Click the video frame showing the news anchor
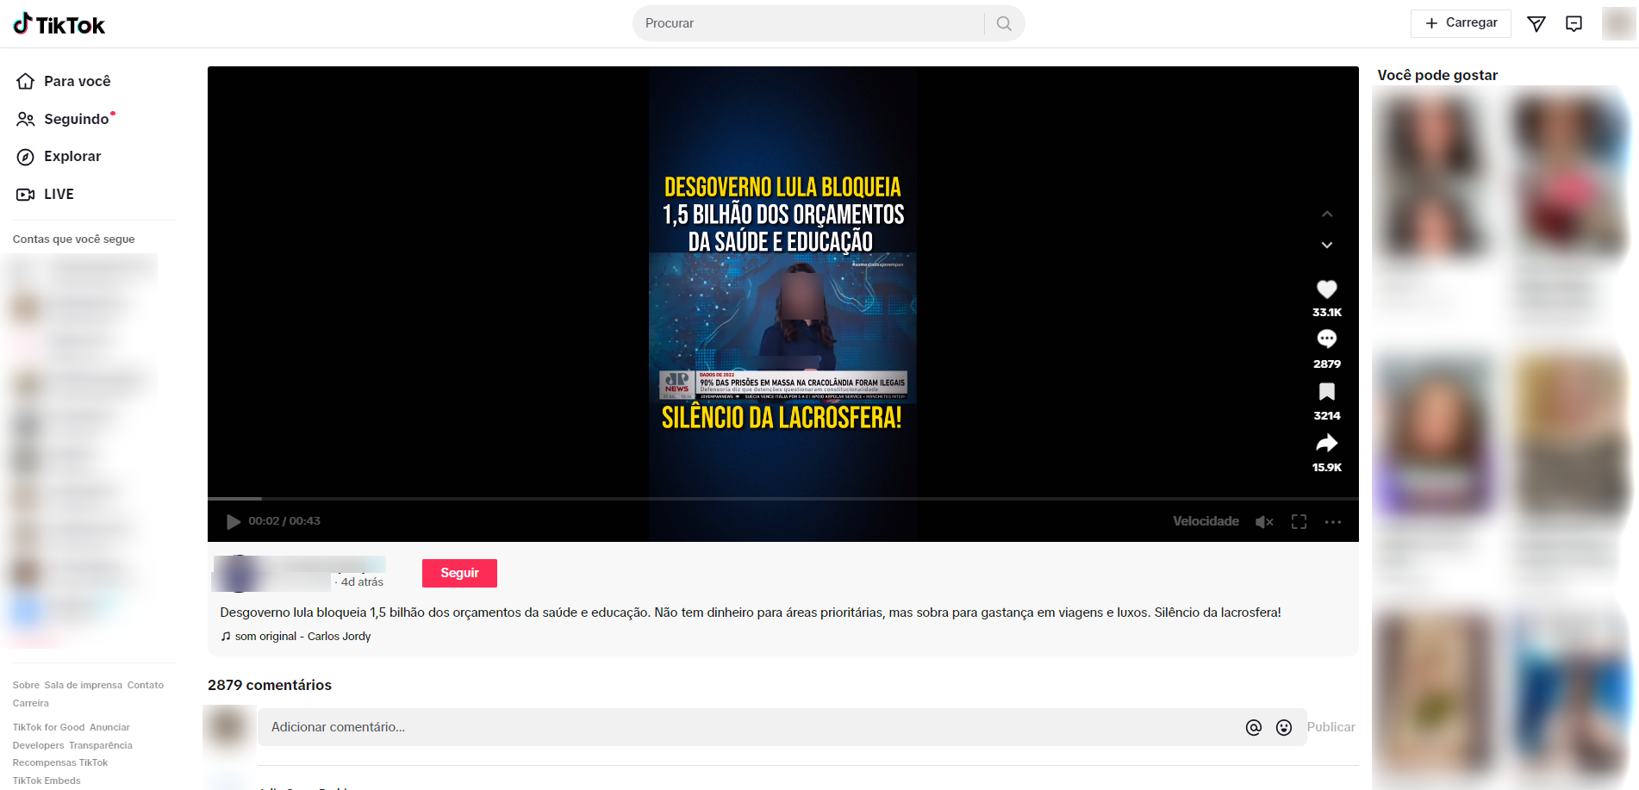 coord(782,327)
